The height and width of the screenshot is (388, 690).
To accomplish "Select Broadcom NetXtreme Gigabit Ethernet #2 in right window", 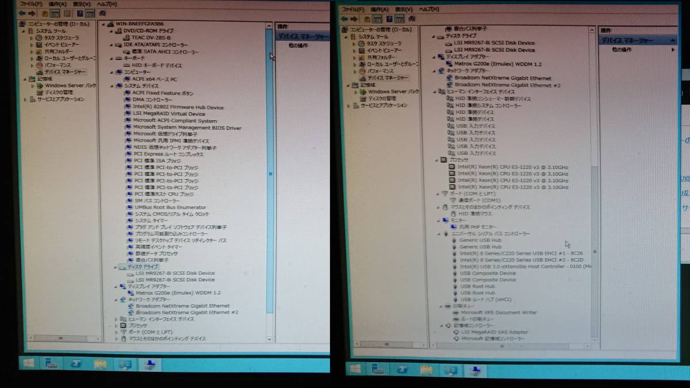I will pos(508,85).
